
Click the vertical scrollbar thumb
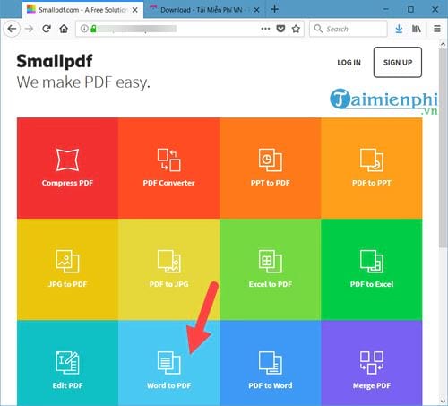[x=443, y=148]
